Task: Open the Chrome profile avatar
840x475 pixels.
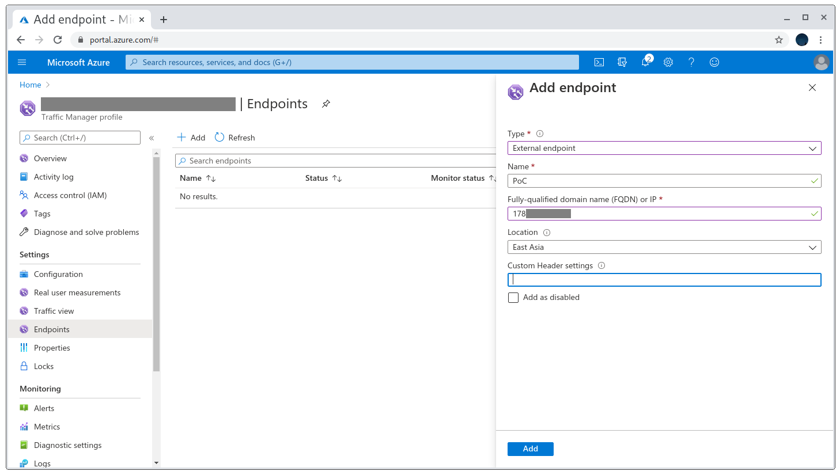Action: pos(802,40)
